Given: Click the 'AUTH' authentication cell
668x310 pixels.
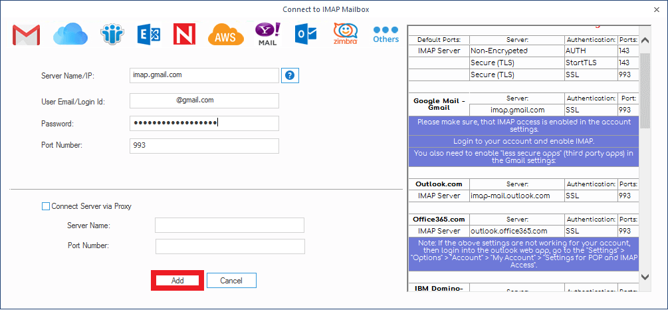Looking at the screenshot, I should (592, 51).
